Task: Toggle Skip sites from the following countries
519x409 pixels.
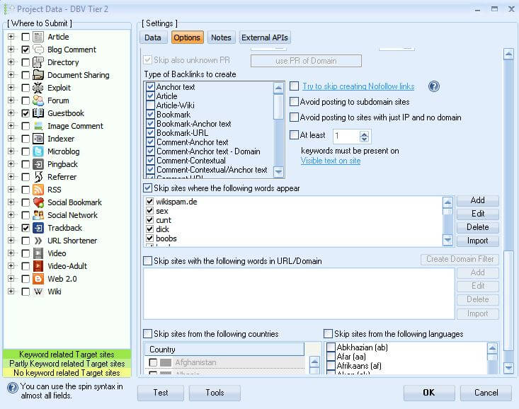Action: click(x=148, y=334)
